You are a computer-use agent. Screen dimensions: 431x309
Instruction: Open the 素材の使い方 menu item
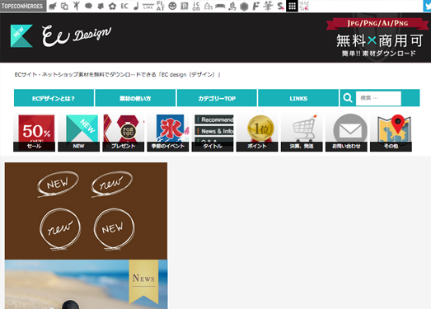tap(135, 98)
